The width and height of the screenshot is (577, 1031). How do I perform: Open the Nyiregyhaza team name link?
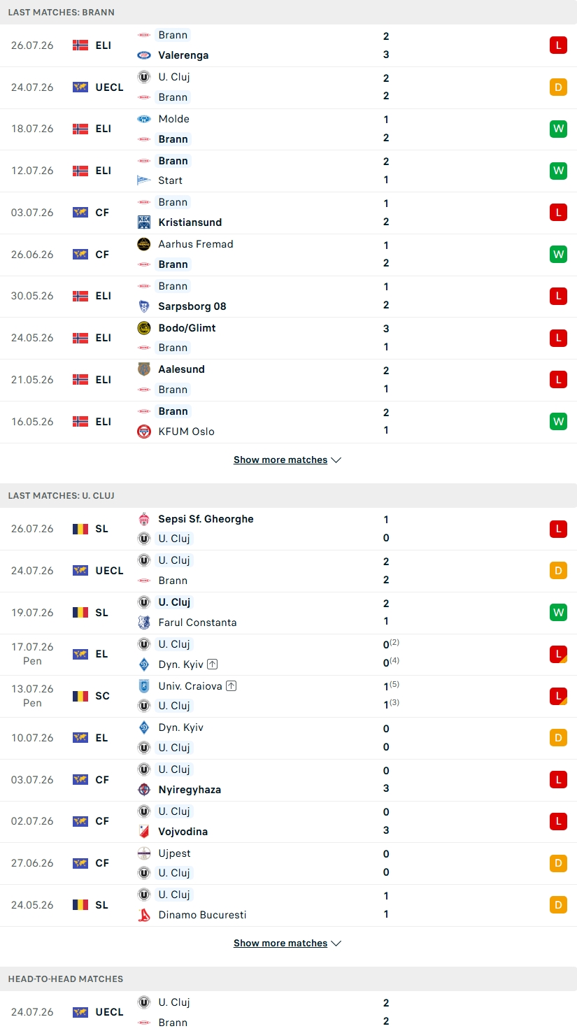tap(190, 790)
